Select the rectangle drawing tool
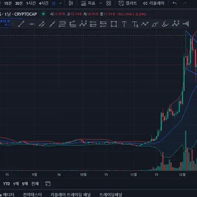 tap(114, 24)
